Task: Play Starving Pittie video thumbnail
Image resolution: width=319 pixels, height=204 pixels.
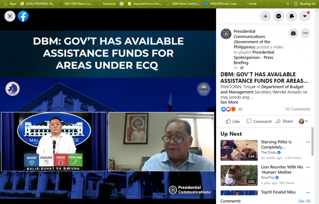Action: [239, 150]
